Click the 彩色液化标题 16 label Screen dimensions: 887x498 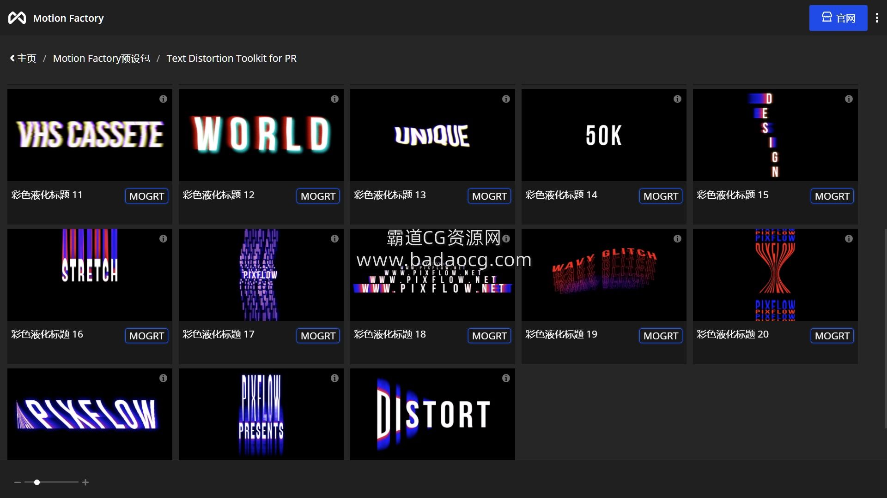click(x=47, y=334)
